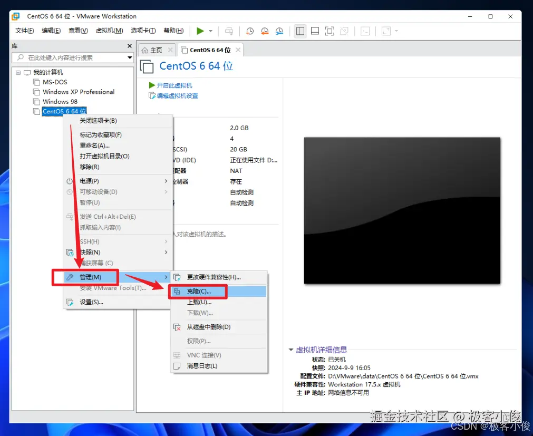This screenshot has height=436, width=533.
Task: Open the 帮助(H) menu
Action: (x=173, y=31)
